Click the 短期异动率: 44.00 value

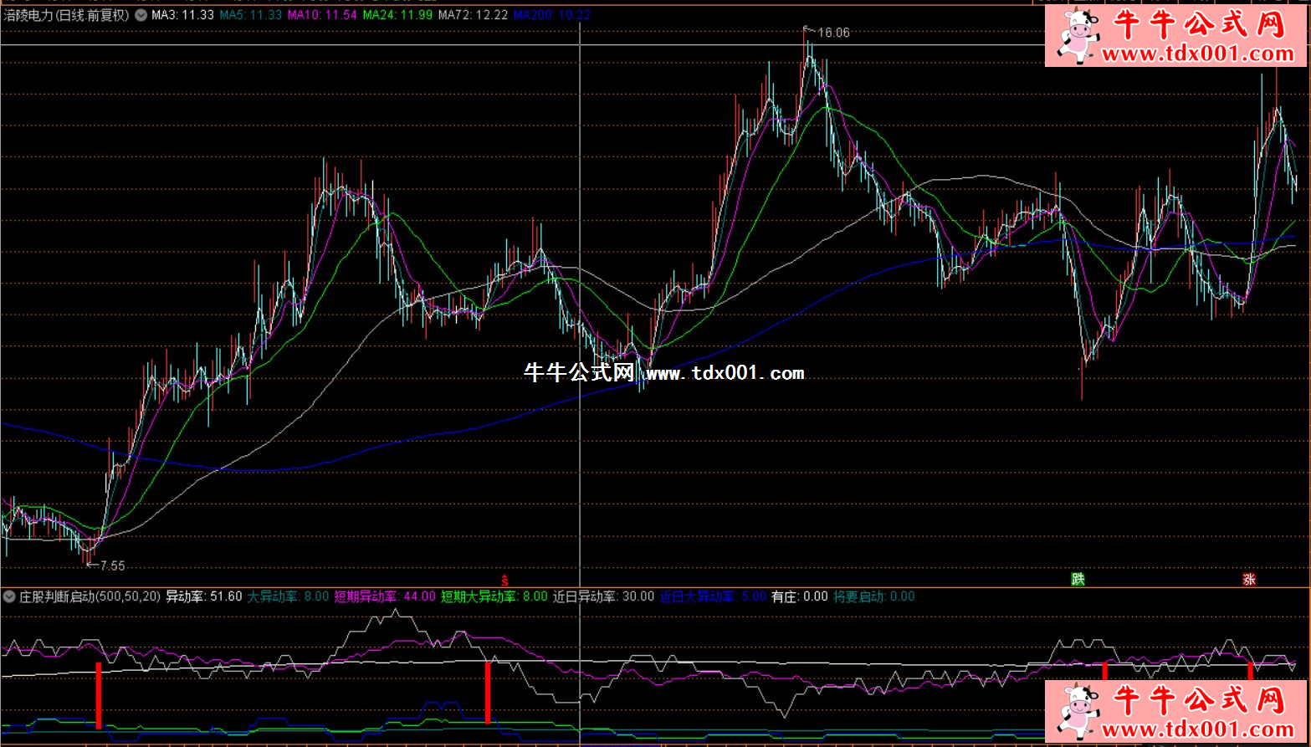[x=385, y=596]
